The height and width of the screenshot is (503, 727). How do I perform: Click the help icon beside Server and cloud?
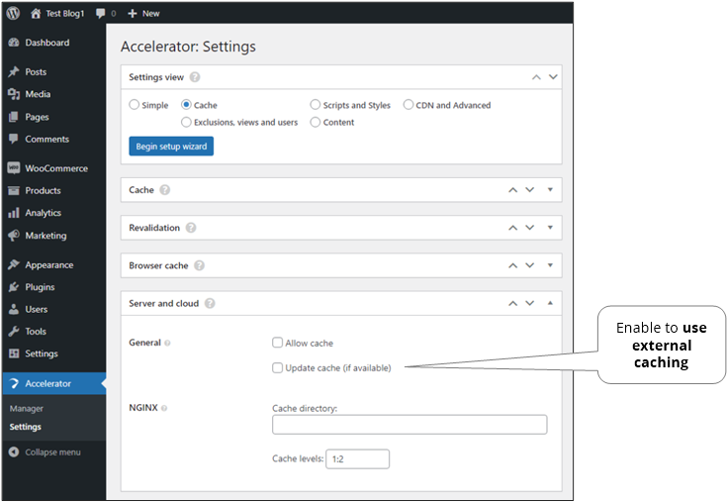click(x=210, y=303)
